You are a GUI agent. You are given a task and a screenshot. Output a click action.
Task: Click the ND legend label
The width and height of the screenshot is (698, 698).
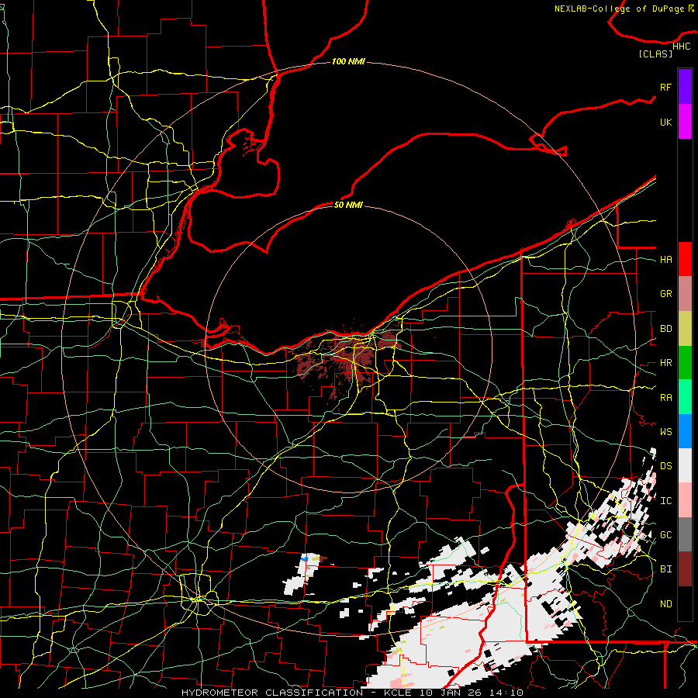point(665,604)
